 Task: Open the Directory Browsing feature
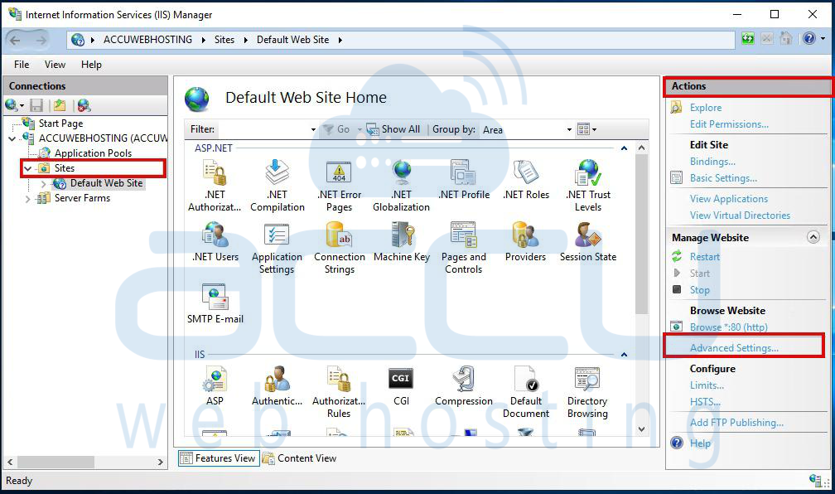click(x=587, y=392)
